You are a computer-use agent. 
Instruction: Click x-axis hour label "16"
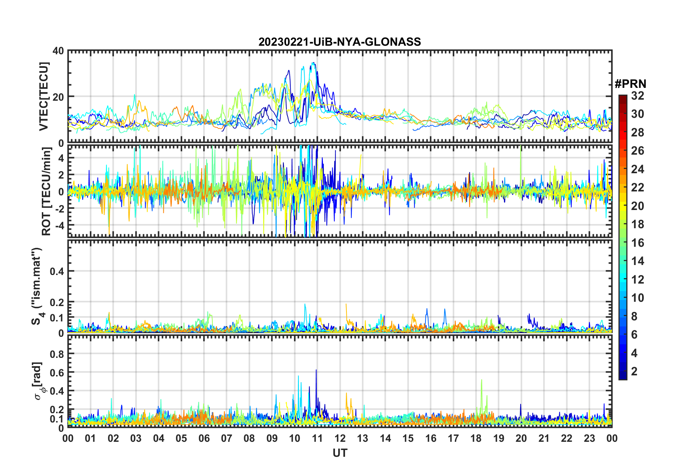(431, 438)
